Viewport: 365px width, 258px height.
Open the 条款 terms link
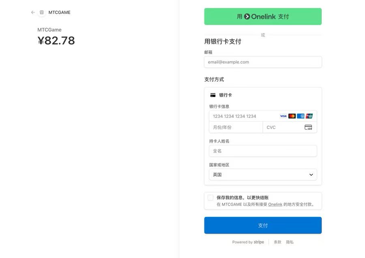point(277,242)
